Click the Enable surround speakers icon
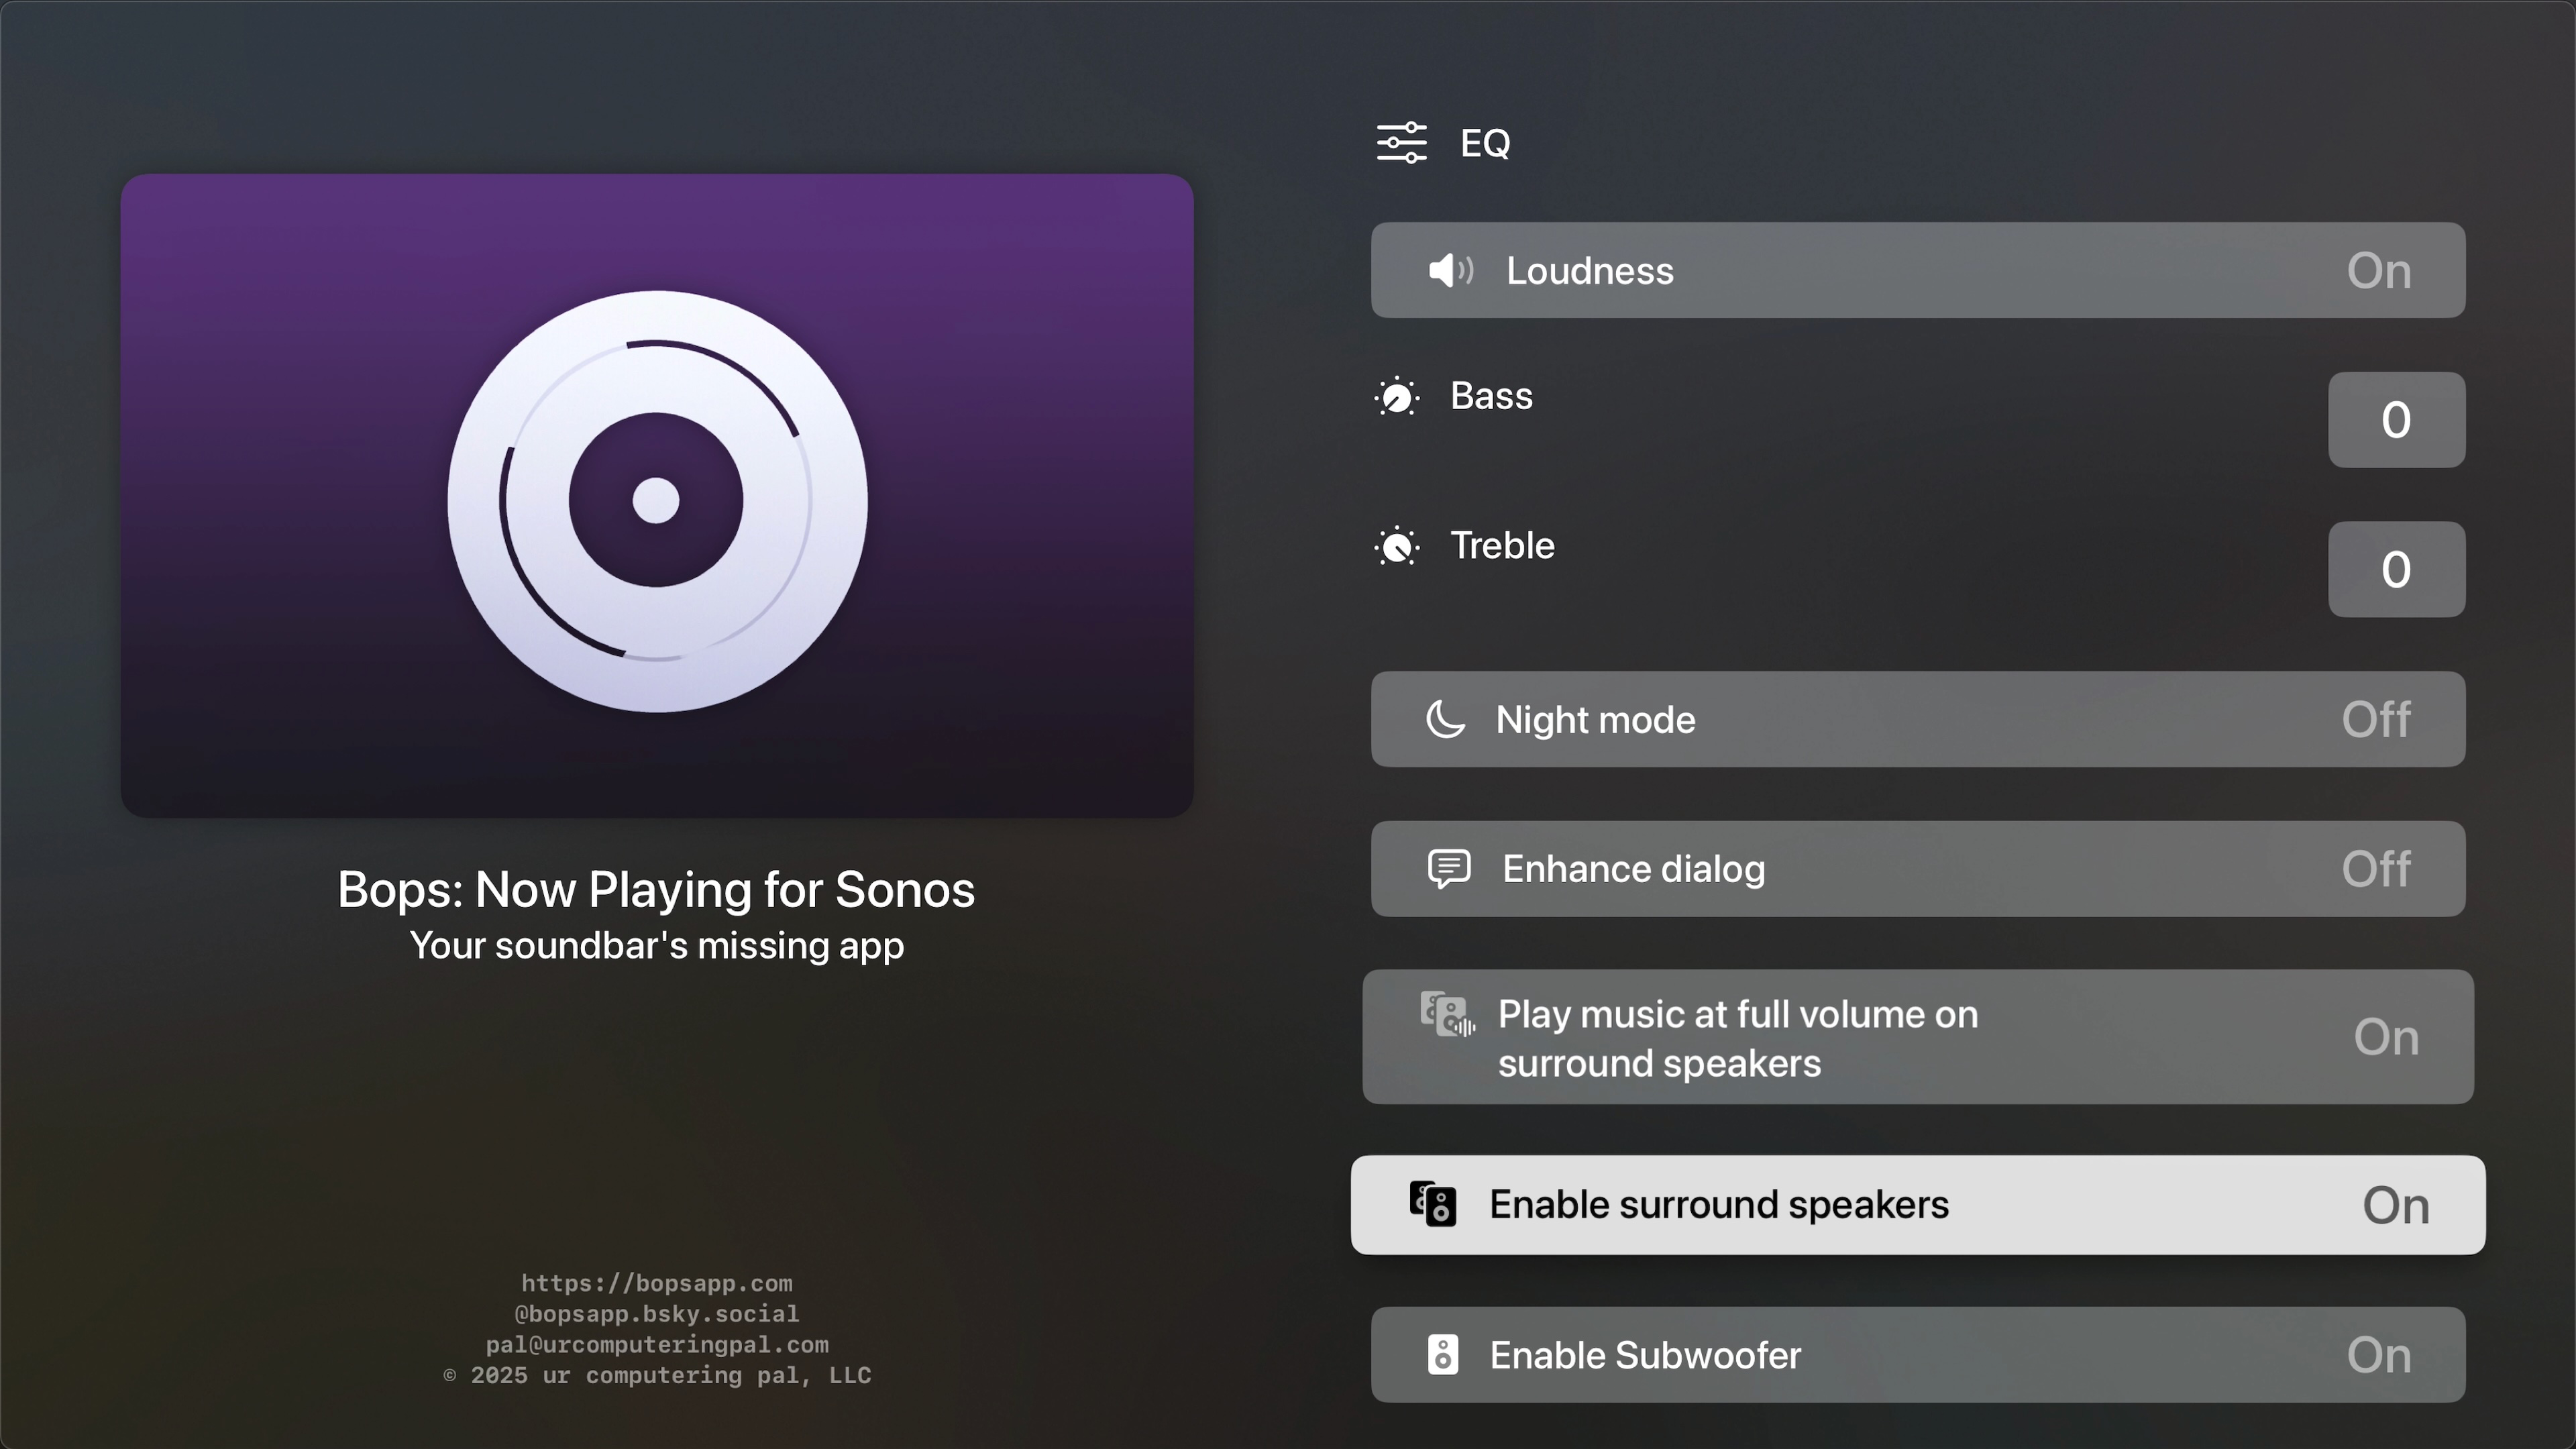 [1433, 1204]
